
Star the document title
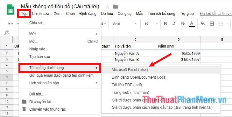click(107, 7)
